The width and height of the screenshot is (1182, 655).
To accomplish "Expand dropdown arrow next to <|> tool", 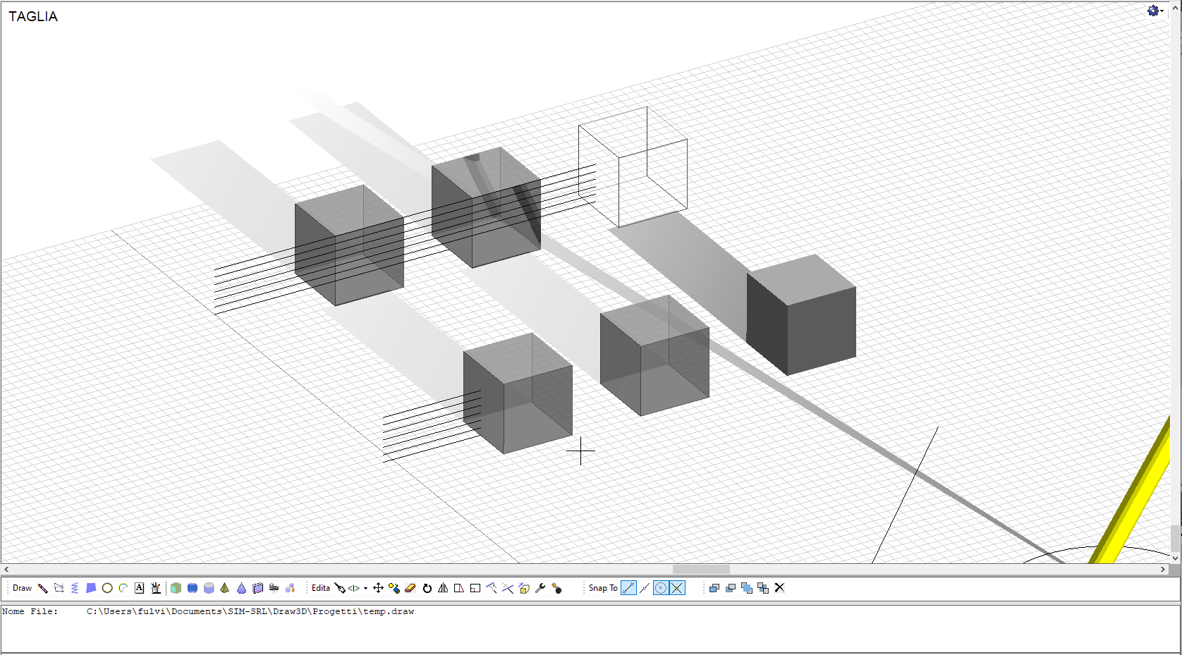I will [x=365, y=588].
